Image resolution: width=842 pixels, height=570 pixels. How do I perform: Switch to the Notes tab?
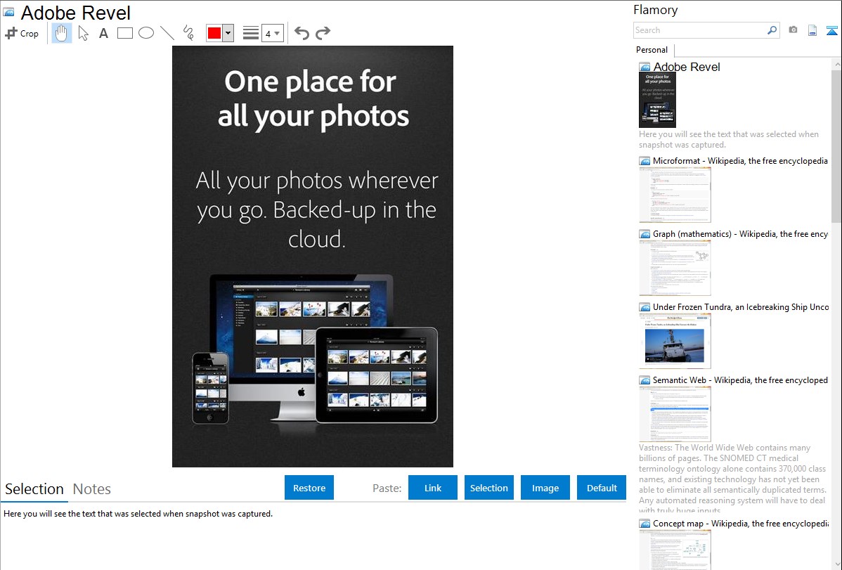tap(92, 489)
